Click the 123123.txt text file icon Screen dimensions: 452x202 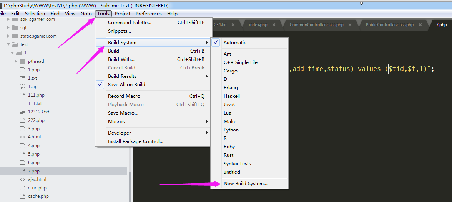pyautogui.click(x=22, y=112)
